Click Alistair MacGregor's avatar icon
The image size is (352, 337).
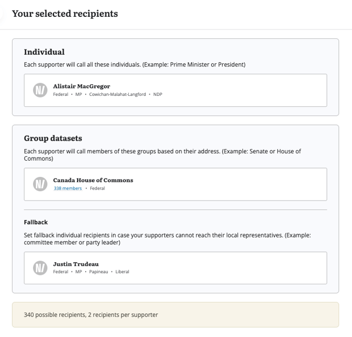tap(40, 90)
